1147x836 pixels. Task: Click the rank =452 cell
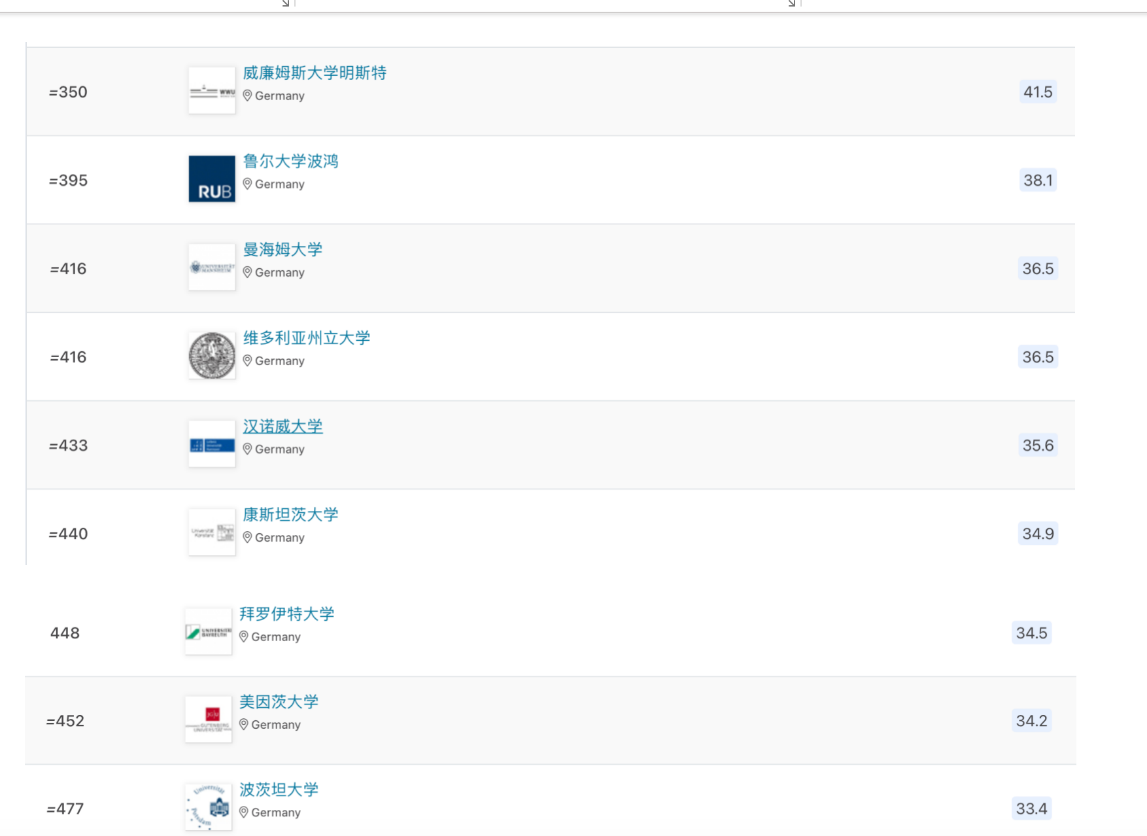(x=65, y=720)
